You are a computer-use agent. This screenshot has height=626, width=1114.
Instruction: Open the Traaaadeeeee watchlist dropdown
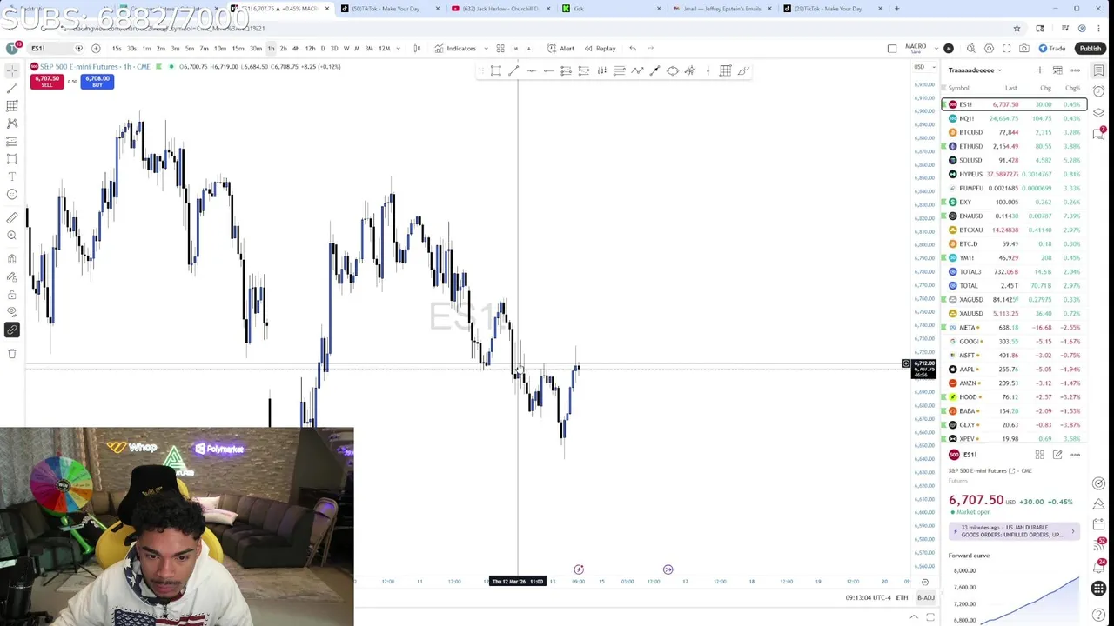(x=975, y=70)
